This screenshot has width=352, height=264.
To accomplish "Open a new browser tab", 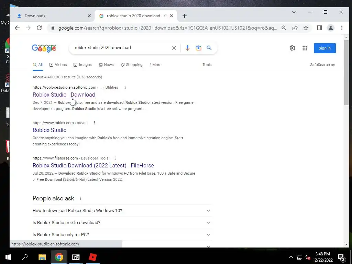I will [x=185, y=16].
